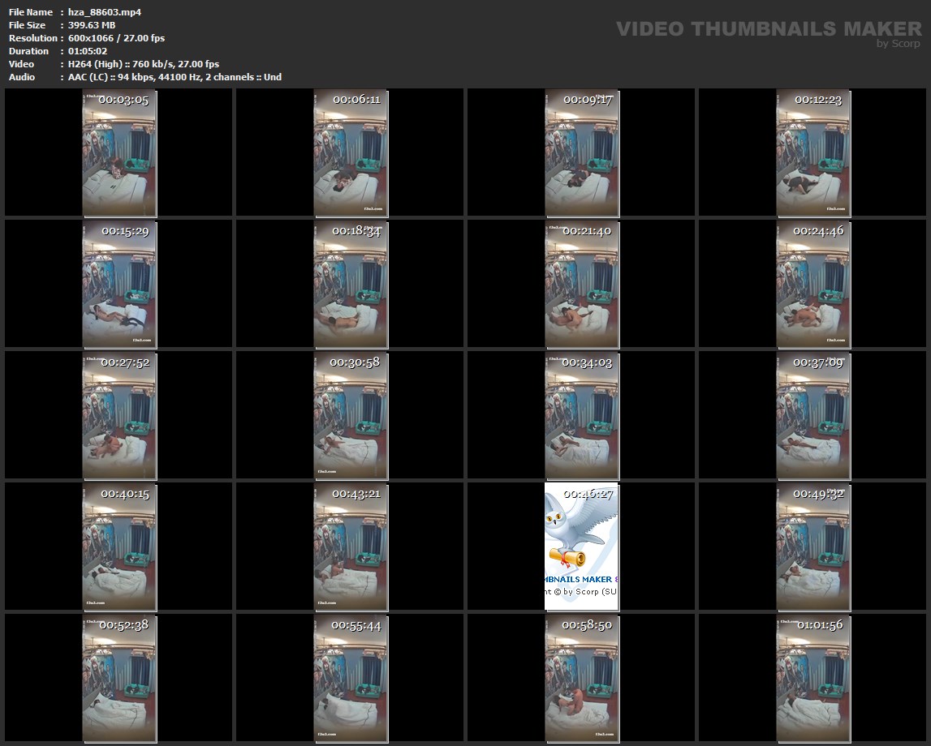Screen dimensions: 931x746
Task: Select the thumbnail stamped 00:12:23
Action: click(813, 153)
